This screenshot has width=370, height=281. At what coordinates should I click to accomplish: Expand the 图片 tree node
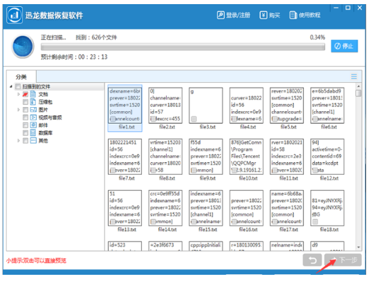[x=19, y=110]
